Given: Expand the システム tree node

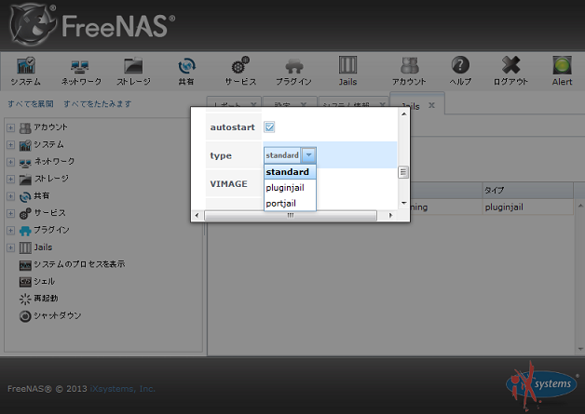Looking at the screenshot, I should click(11, 145).
